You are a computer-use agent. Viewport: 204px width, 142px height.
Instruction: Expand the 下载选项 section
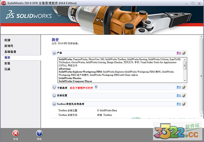coord(54,87)
